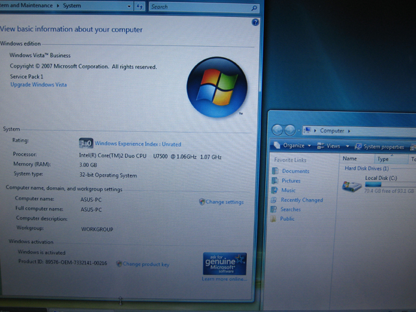Select the 3.00 GB memory value
This screenshot has height=312, width=416.
coord(88,165)
